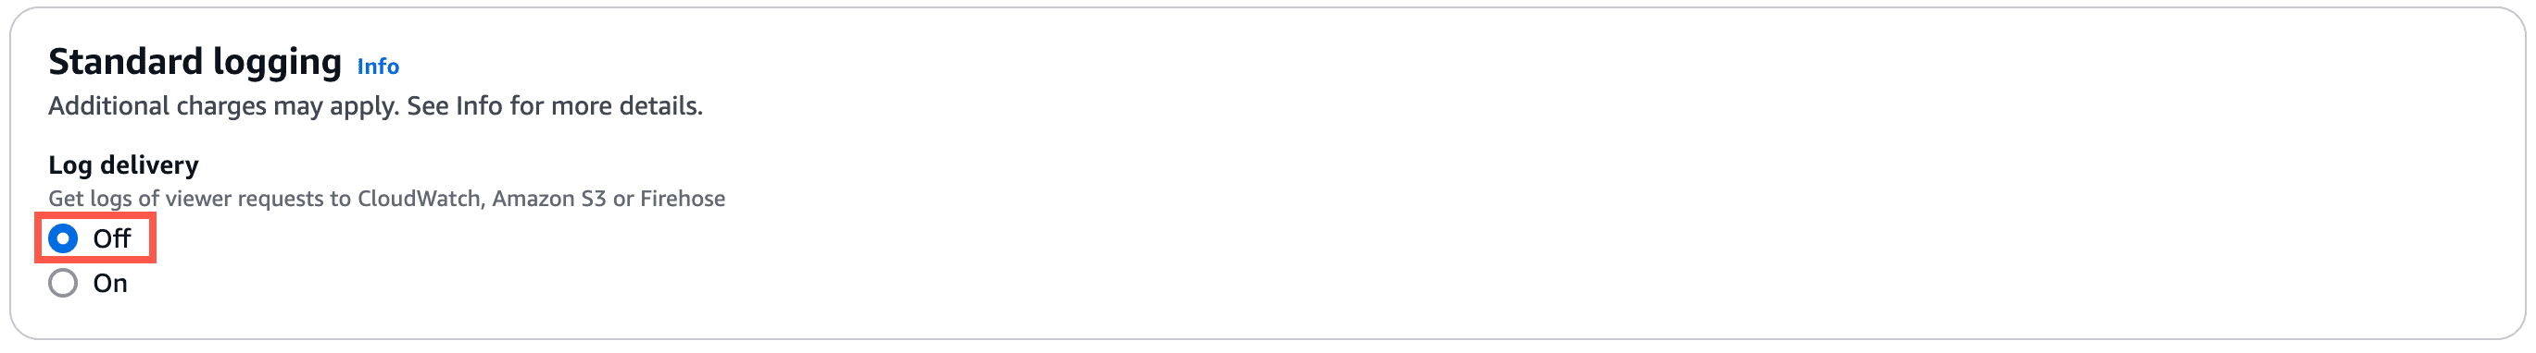This screenshot has width=2536, height=353.
Task: Select the Off radio button
Action: [63, 238]
